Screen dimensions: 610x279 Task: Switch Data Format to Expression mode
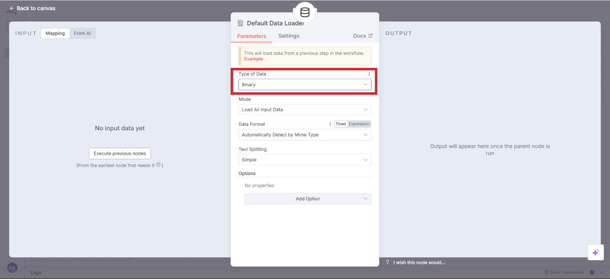click(359, 124)
